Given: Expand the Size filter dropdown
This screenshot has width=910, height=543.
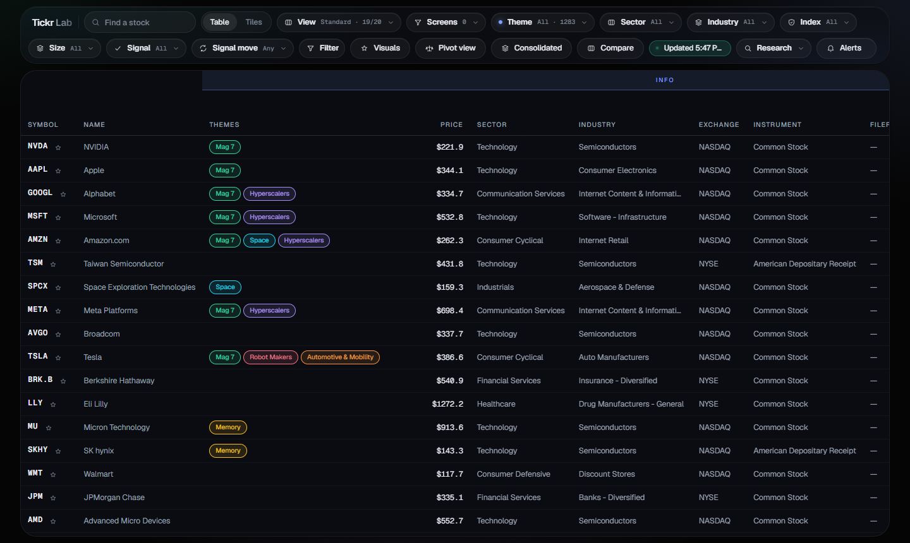Looking at the screenshot, I should point(64,48).
